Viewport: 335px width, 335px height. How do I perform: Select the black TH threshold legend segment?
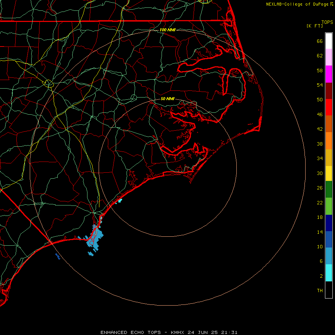pyautogui.click(x=329, y=290)
